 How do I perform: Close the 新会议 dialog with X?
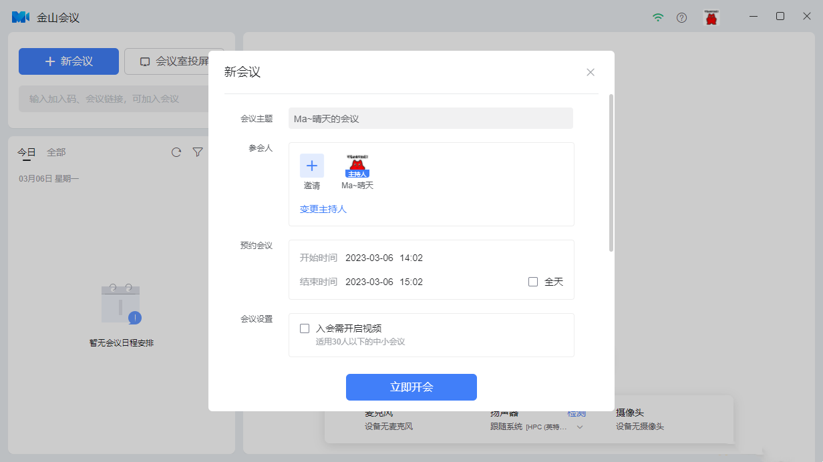coord(590,72)
